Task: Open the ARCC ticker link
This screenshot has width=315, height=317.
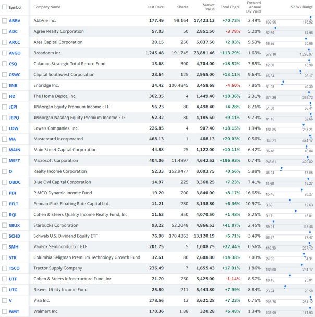Action: 14,42
